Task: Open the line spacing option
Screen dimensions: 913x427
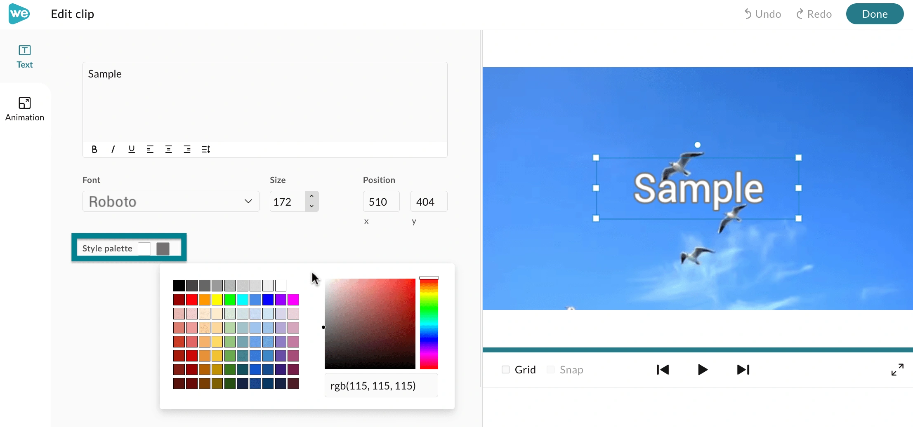Action: coord(206,149)
